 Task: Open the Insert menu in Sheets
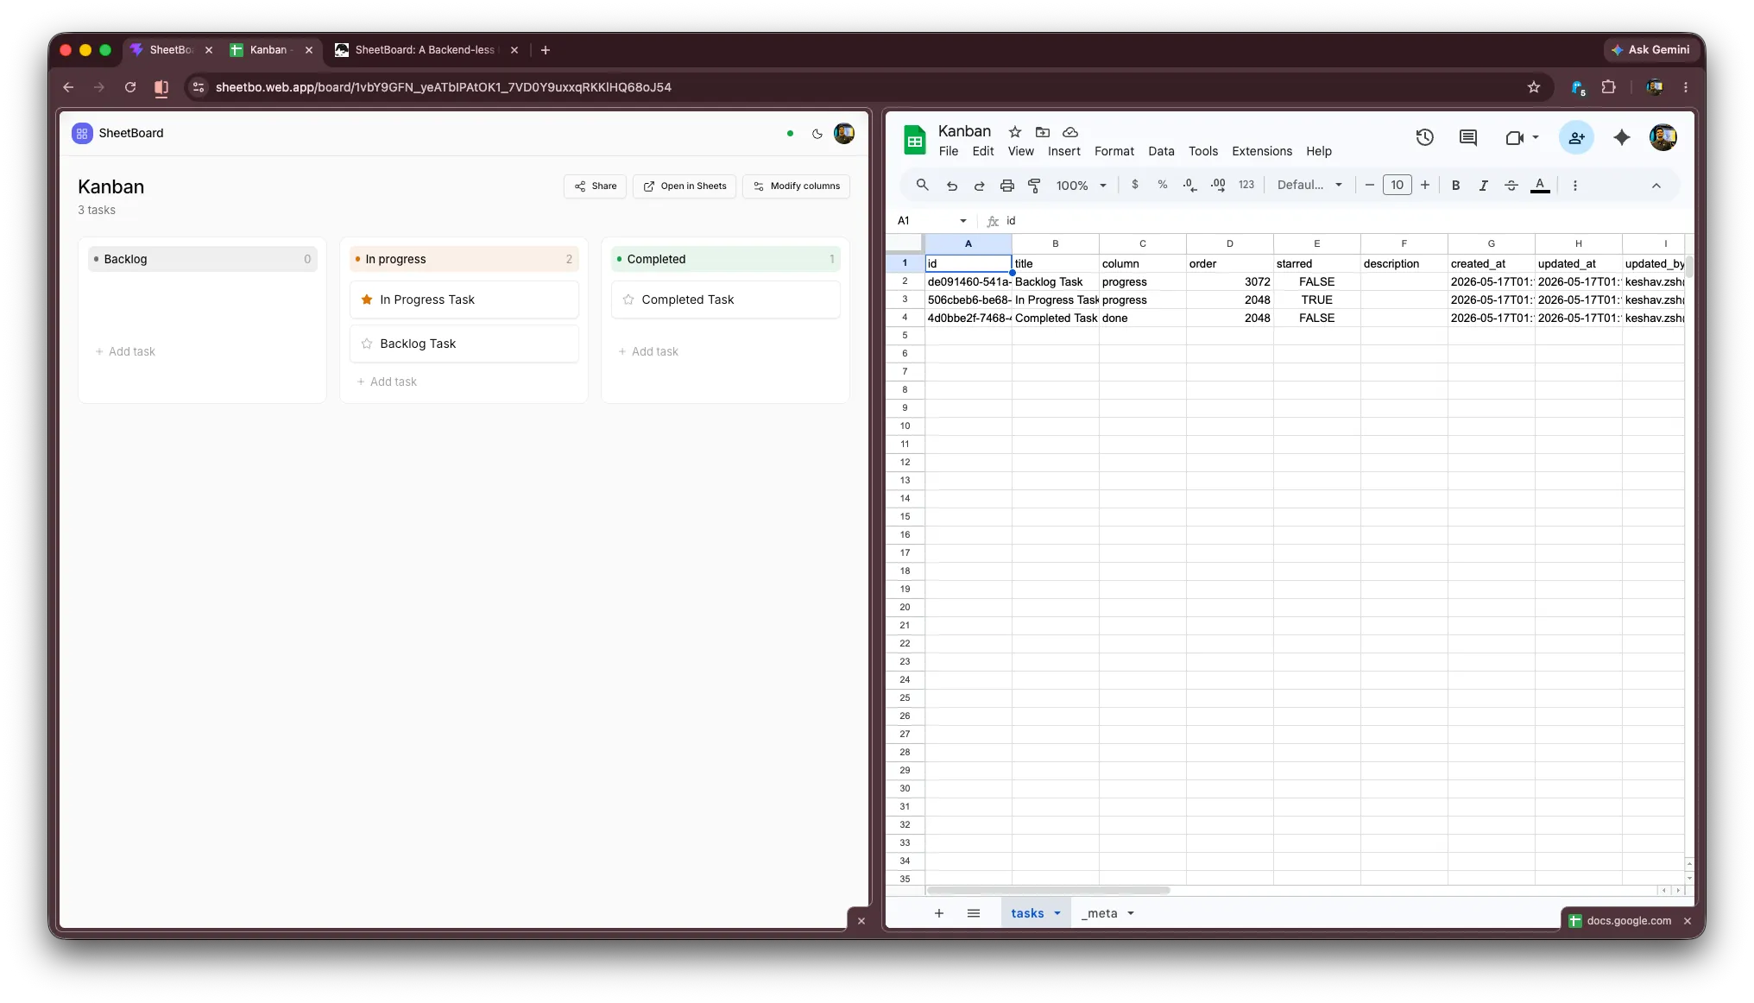[1063, 151]
